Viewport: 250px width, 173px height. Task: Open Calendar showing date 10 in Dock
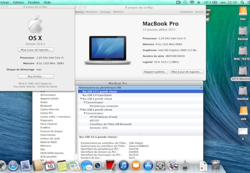50,166
